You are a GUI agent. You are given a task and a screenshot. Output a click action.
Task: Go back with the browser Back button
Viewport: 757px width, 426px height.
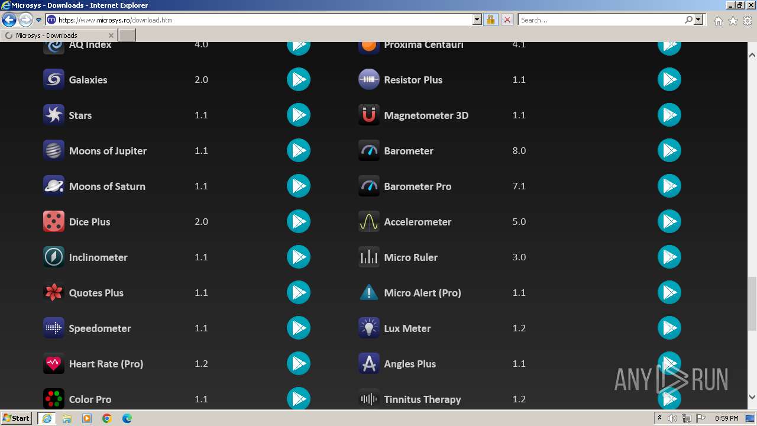click(x=9, y=20)
